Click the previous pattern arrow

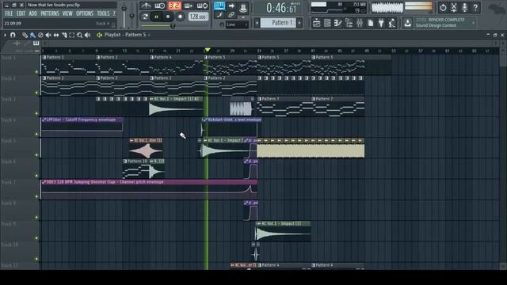pyautogui.click(x=257, y=23)
